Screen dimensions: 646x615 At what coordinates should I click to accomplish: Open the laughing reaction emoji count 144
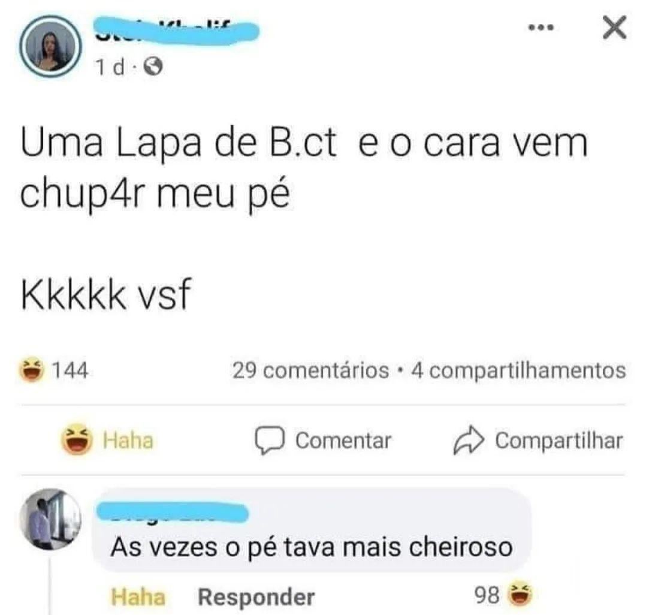point(54,370)
